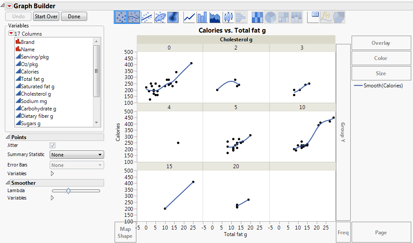Open the Summary Statistic dropdown

click(x=77, y=155)
